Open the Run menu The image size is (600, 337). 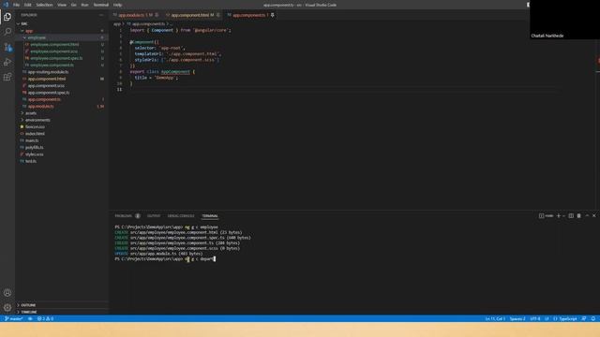click(84, 5)
